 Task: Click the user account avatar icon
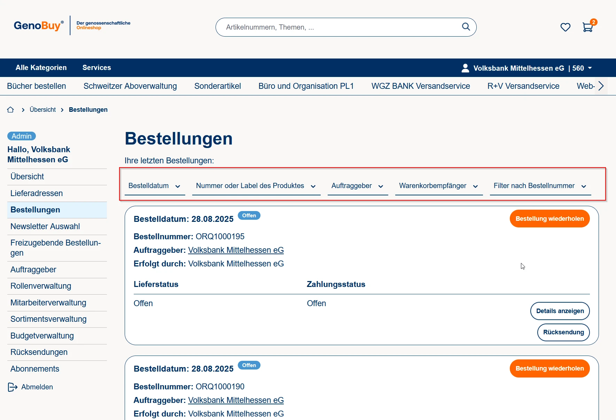[x=465, y=68]
